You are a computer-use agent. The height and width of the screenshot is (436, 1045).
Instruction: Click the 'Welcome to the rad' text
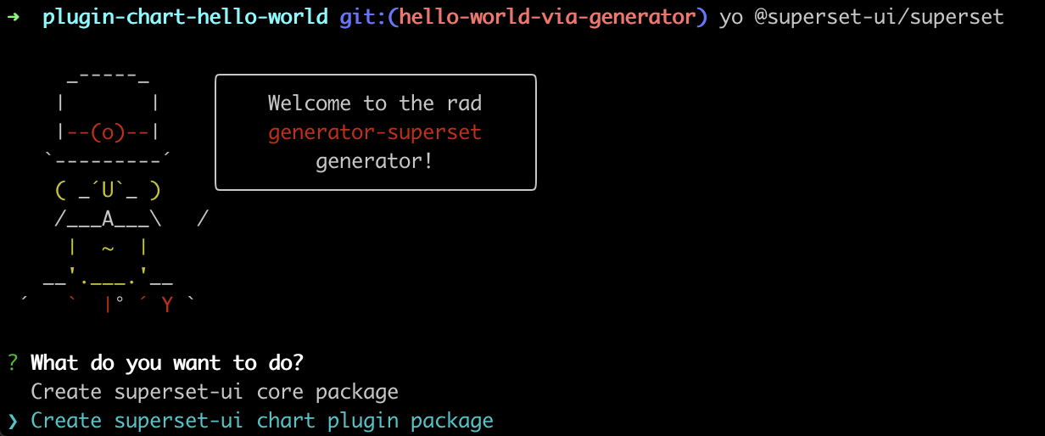click(375, 103)
